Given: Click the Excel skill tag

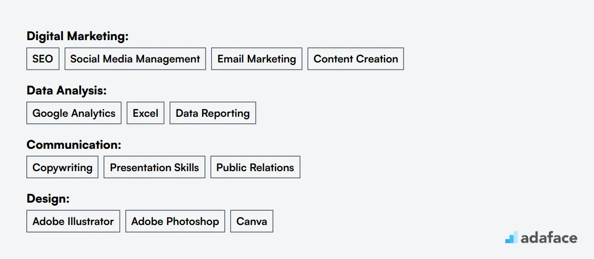Looking at the screenshot, I should coord(146,113).
